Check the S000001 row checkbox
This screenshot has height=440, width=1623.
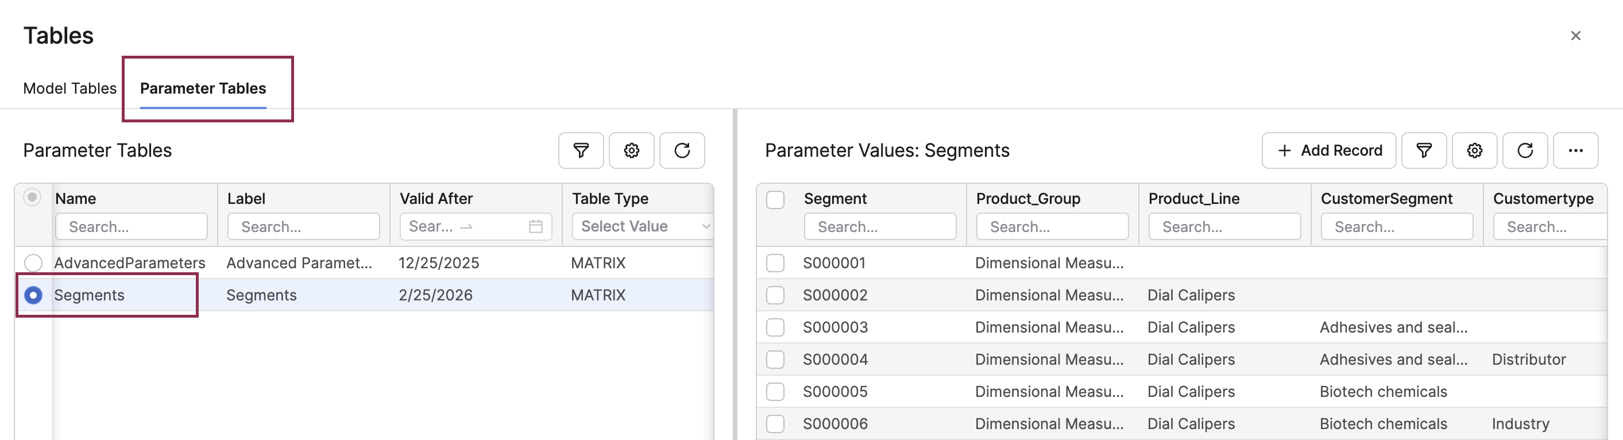click(x=775, y=263)
